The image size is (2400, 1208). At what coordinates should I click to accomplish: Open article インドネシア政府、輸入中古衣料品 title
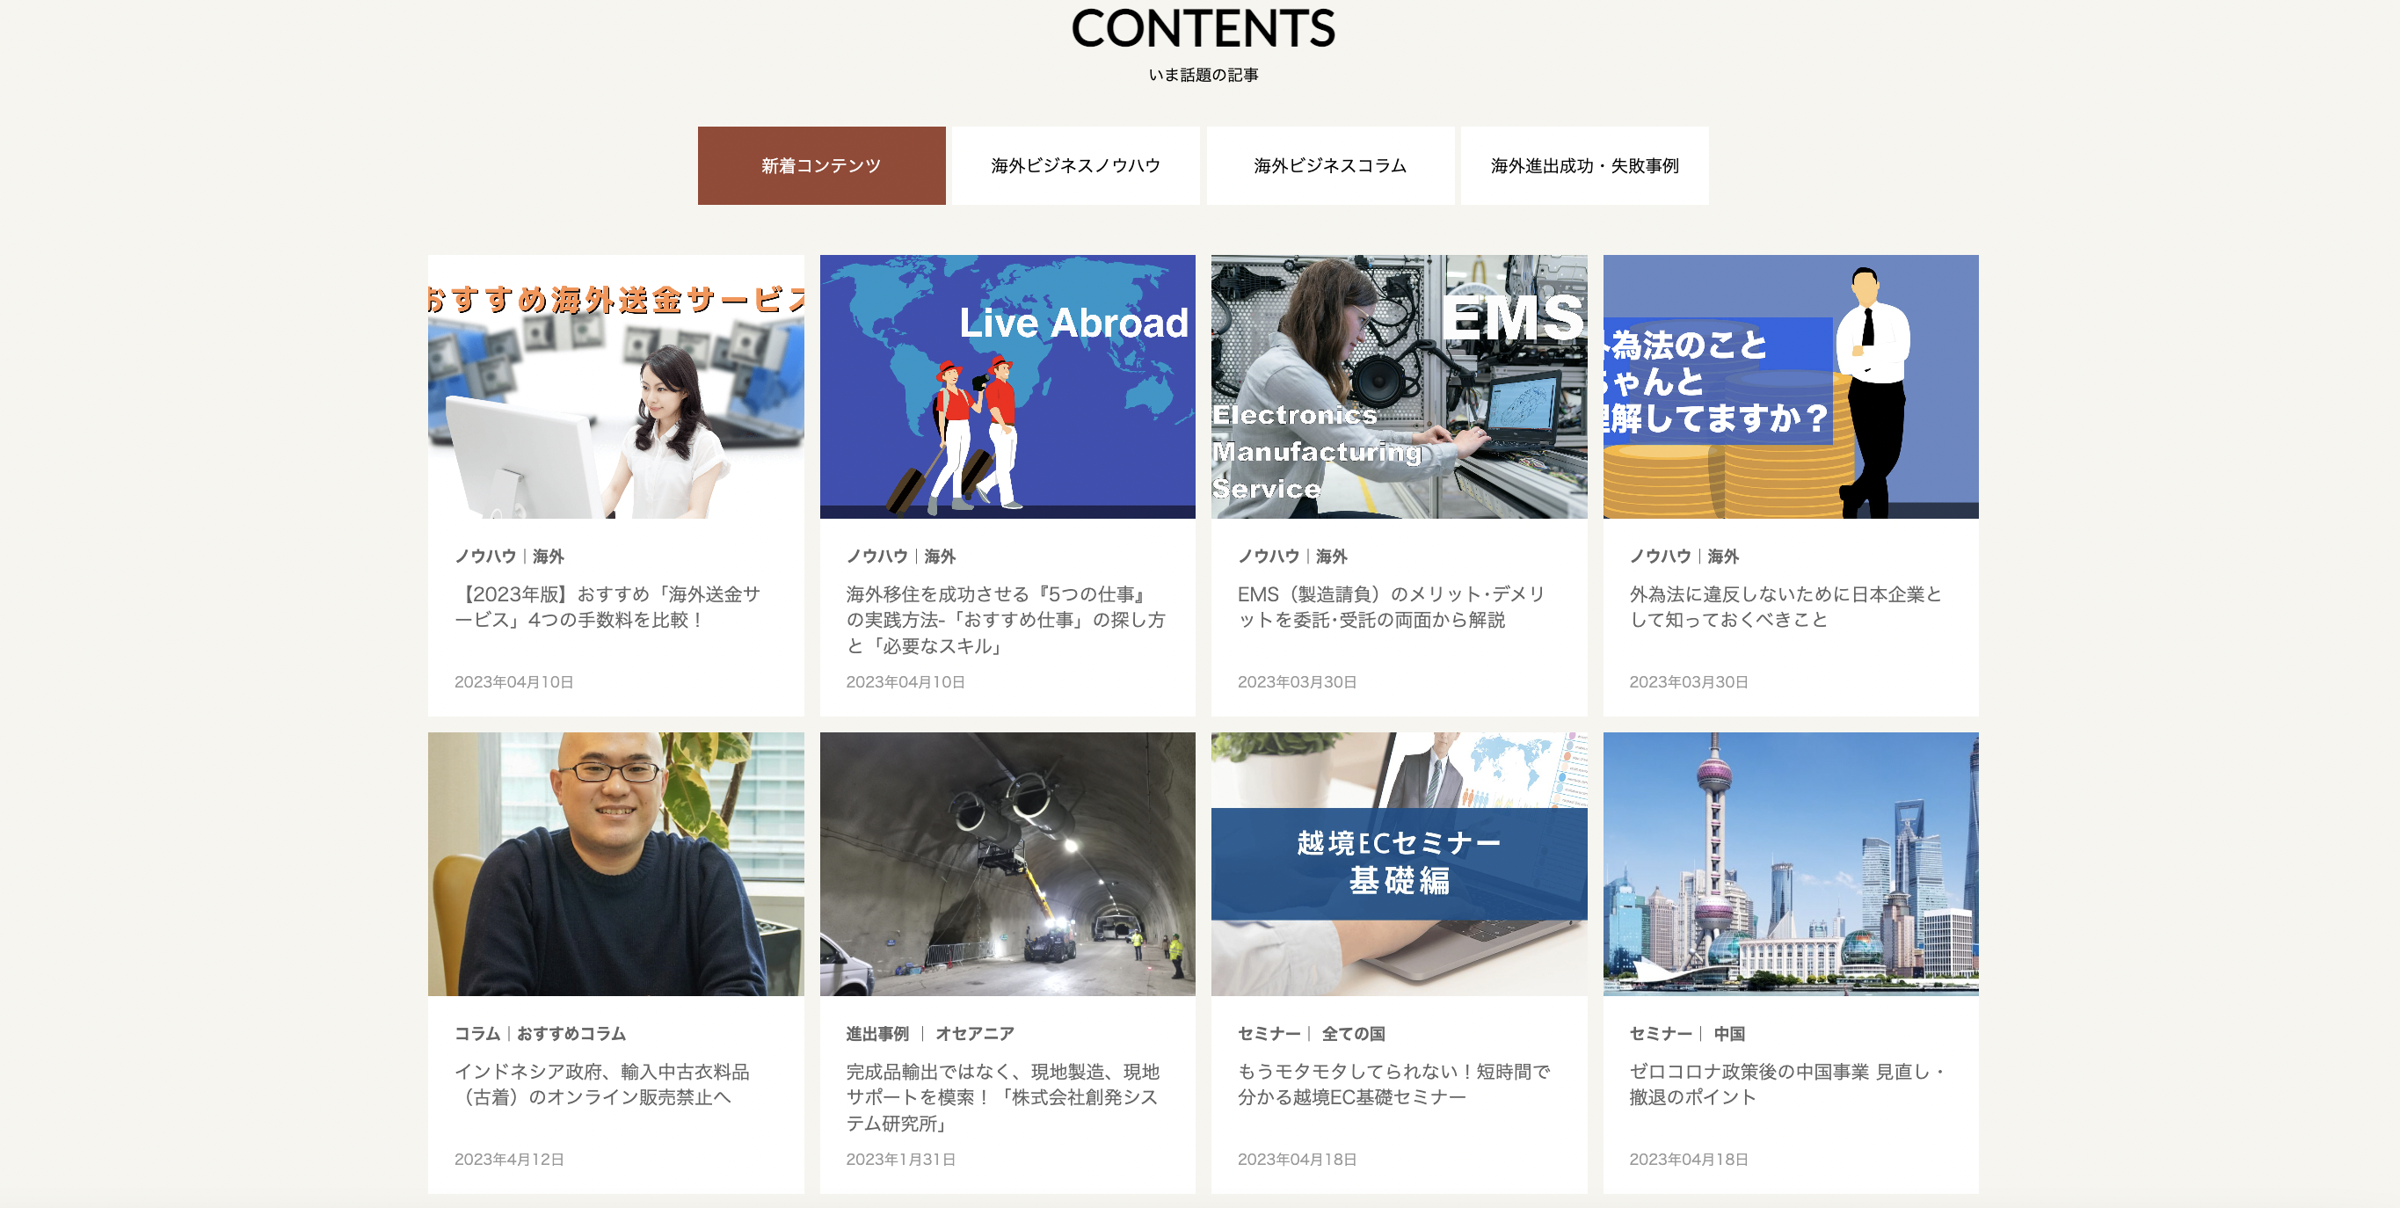(x=602, y=1084)
